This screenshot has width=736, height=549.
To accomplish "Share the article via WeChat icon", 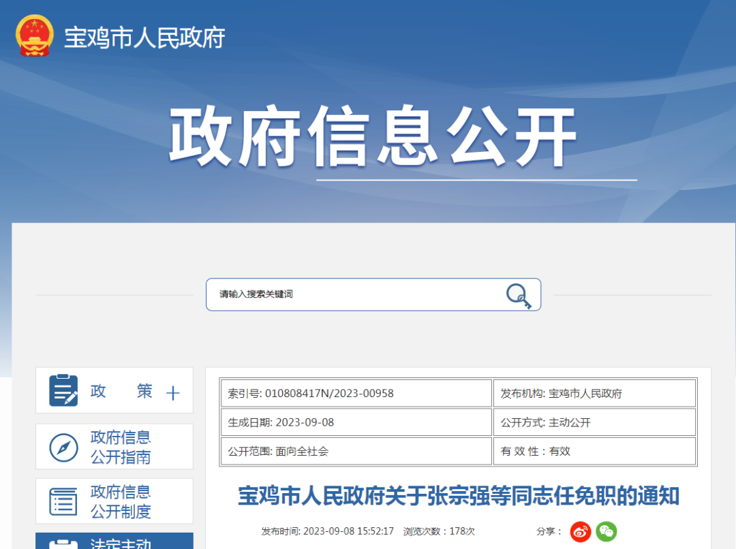I will tap(607, 531).
